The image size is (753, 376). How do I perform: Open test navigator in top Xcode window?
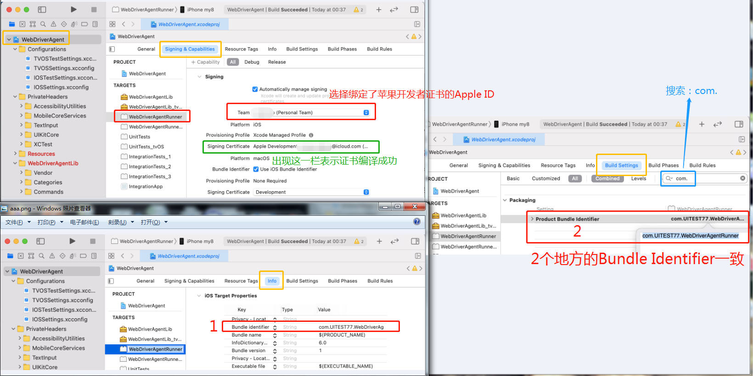[64, 24]
